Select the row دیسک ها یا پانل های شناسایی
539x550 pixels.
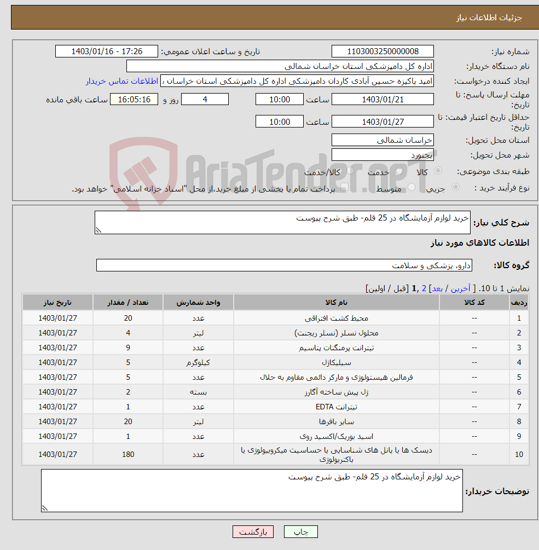point(275,454)
